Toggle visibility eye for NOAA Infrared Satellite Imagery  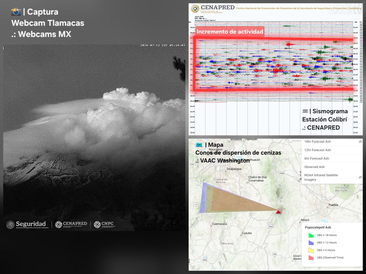(x=360, y=177)
